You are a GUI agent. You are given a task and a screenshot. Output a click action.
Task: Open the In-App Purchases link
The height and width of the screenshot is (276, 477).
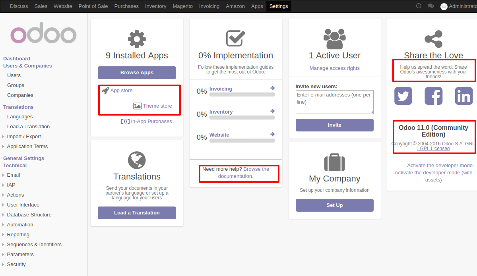[151, 122]
